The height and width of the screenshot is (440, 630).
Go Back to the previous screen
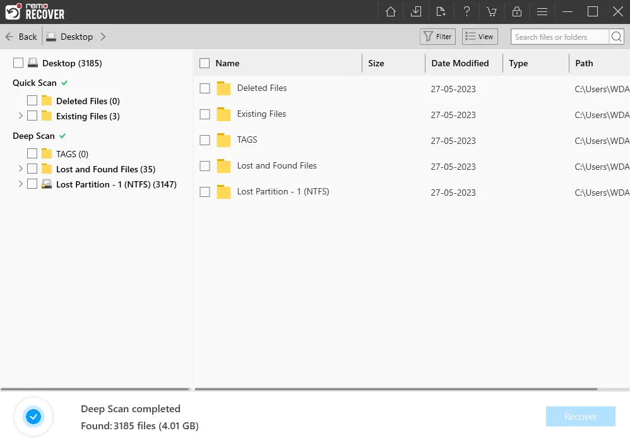21,37
